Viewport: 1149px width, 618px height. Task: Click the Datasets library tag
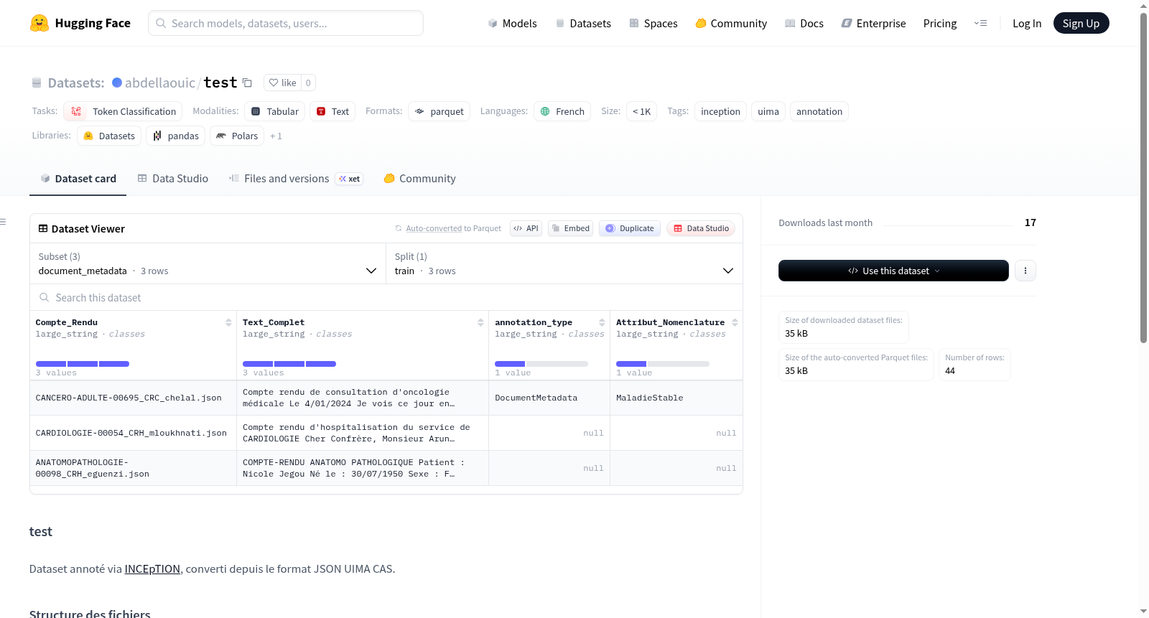(x=109, y=136)
